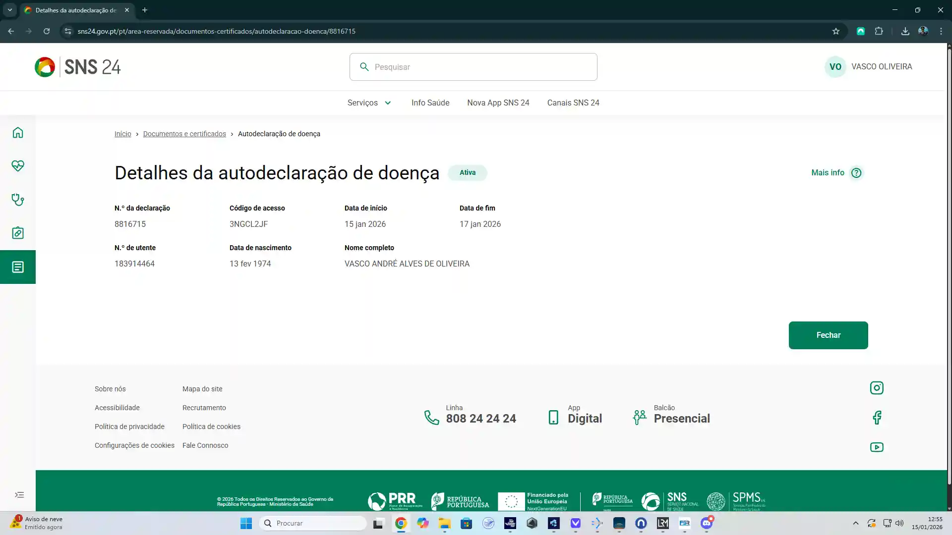The height and width of the screenshot is (535, 952).
Task: Open the Instagram icon in footer
Action: click(x=877, y=388)
